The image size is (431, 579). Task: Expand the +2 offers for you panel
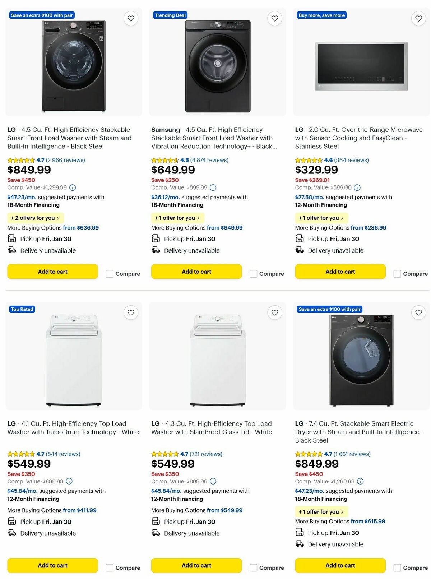[35, 218]
